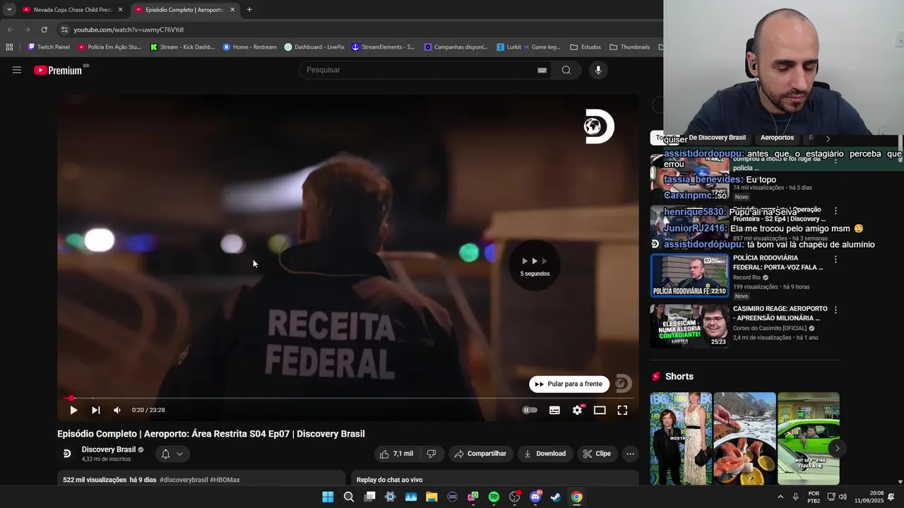Open the YouTube guide hamburger menu
904x508 pixels.
pos(17,70)
